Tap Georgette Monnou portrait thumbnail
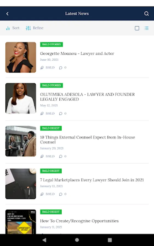 click(x=21, y=57)
